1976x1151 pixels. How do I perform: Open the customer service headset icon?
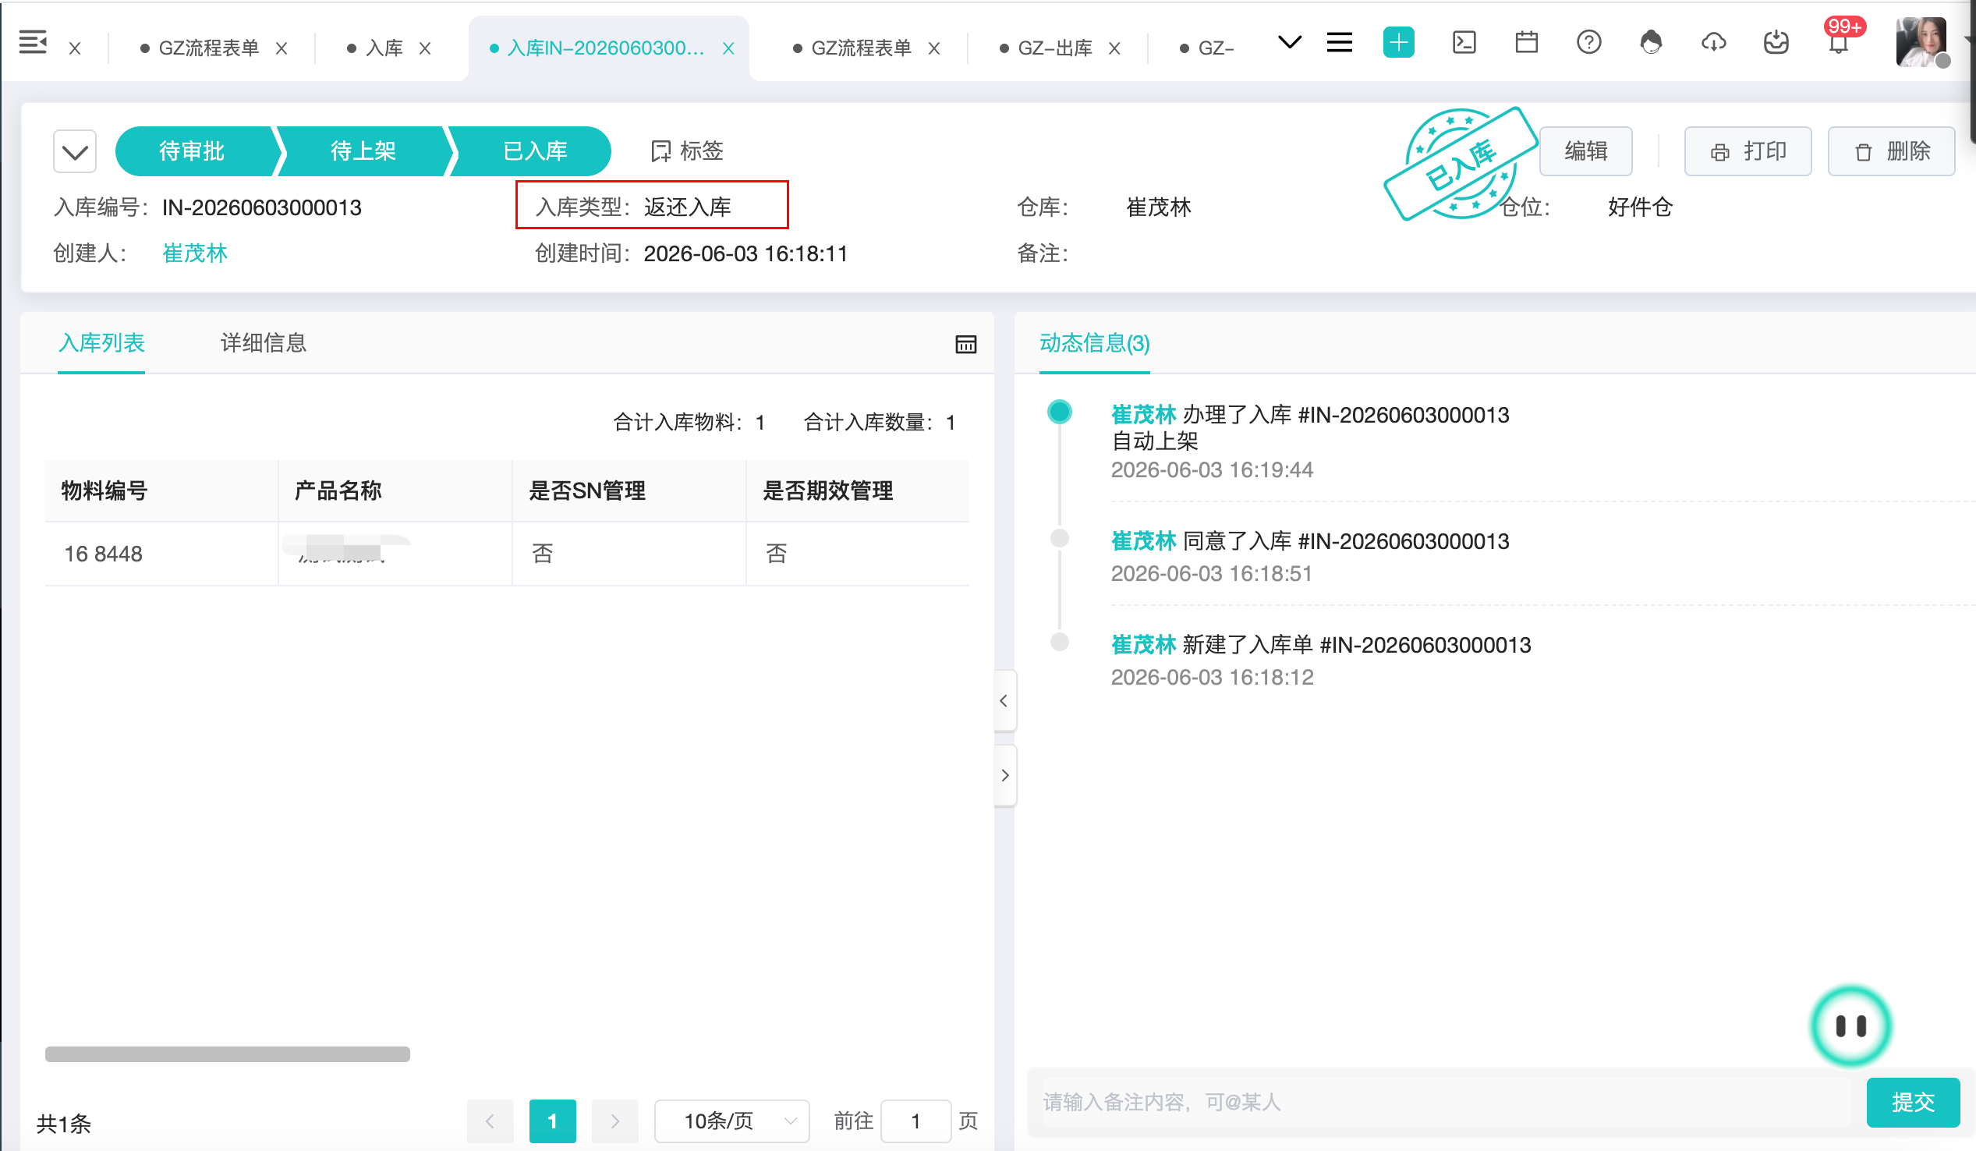click(1651, 42)
